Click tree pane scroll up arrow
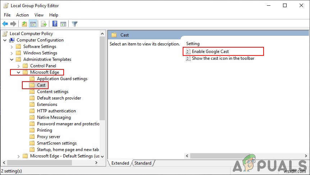310x175 pixels. tap(102, 34)
